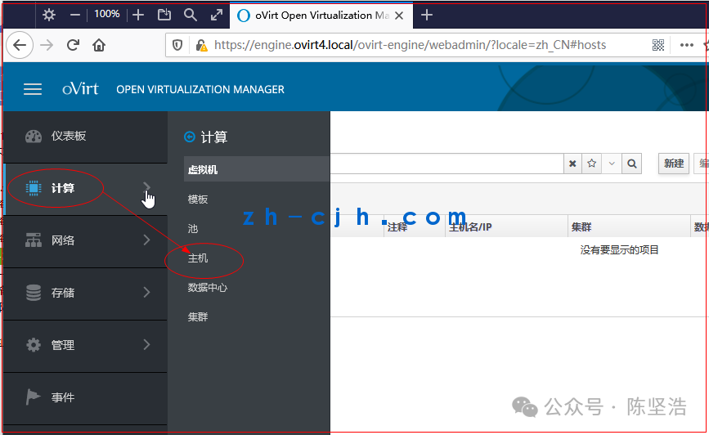Click the 100% zoom level indicator
This screenshot has height=435, width=709.
(106, 14)
